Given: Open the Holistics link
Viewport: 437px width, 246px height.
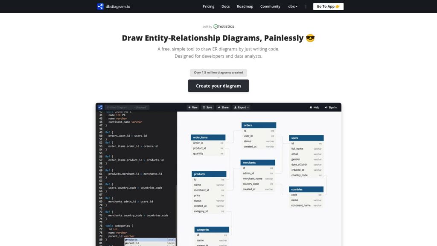Looking at the screenshot, I should 224,26.
